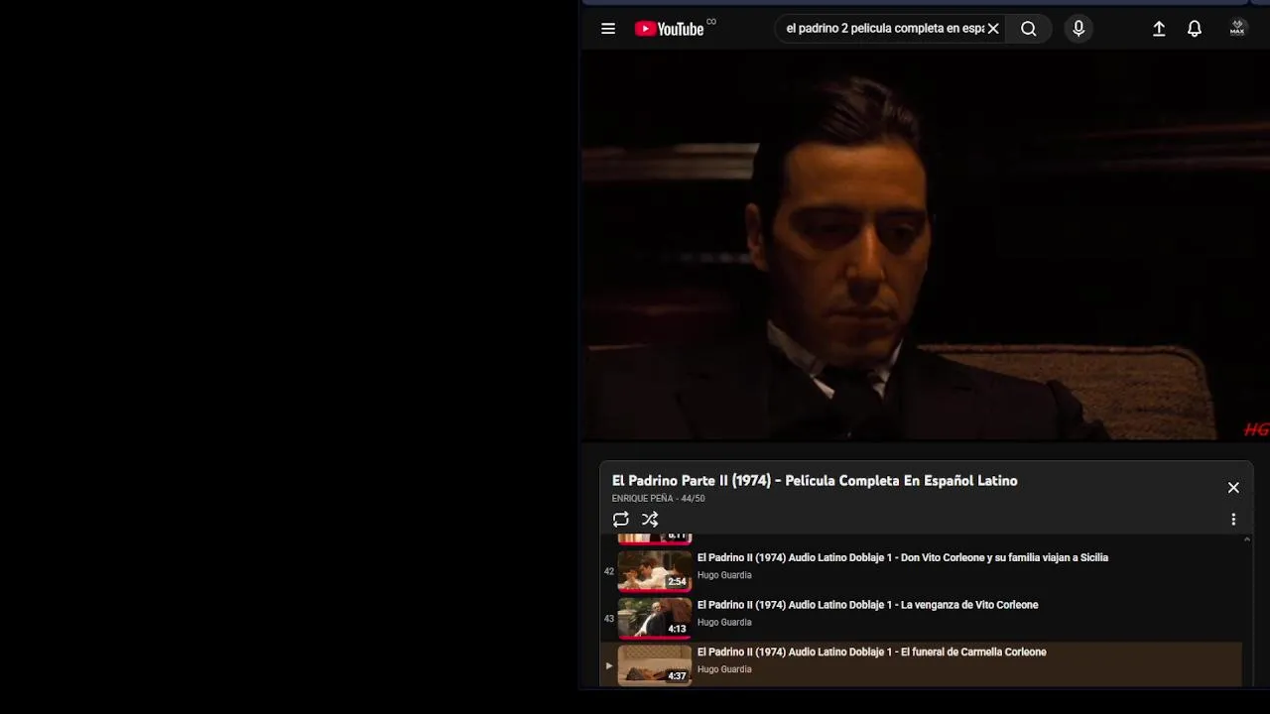The width and height of the screenshot is (1270, 714).
Task: Click Hugo Guardia under La venganza video
Action: [x=724, y=623]
